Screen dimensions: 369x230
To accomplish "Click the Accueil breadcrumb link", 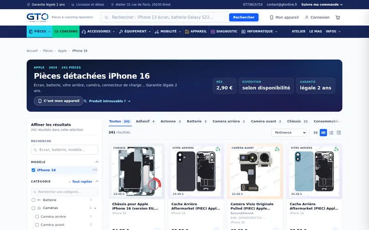I will tap(32, 51).
